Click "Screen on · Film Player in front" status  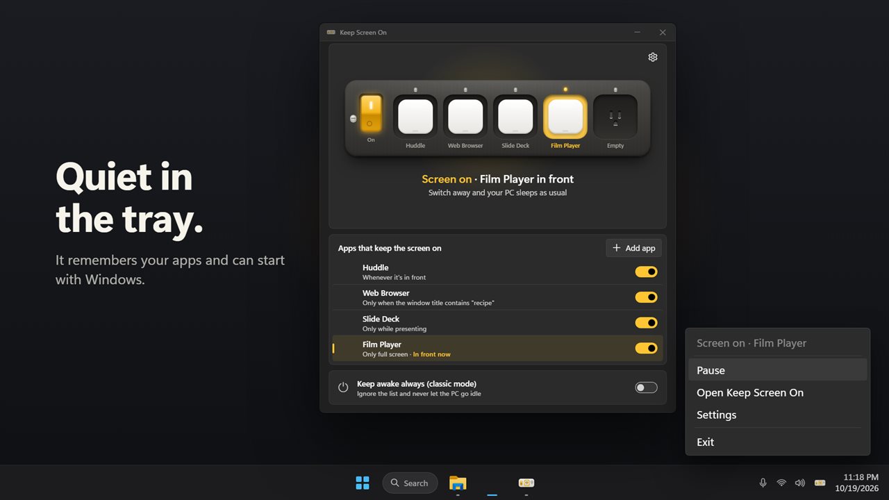coord(497,179)
